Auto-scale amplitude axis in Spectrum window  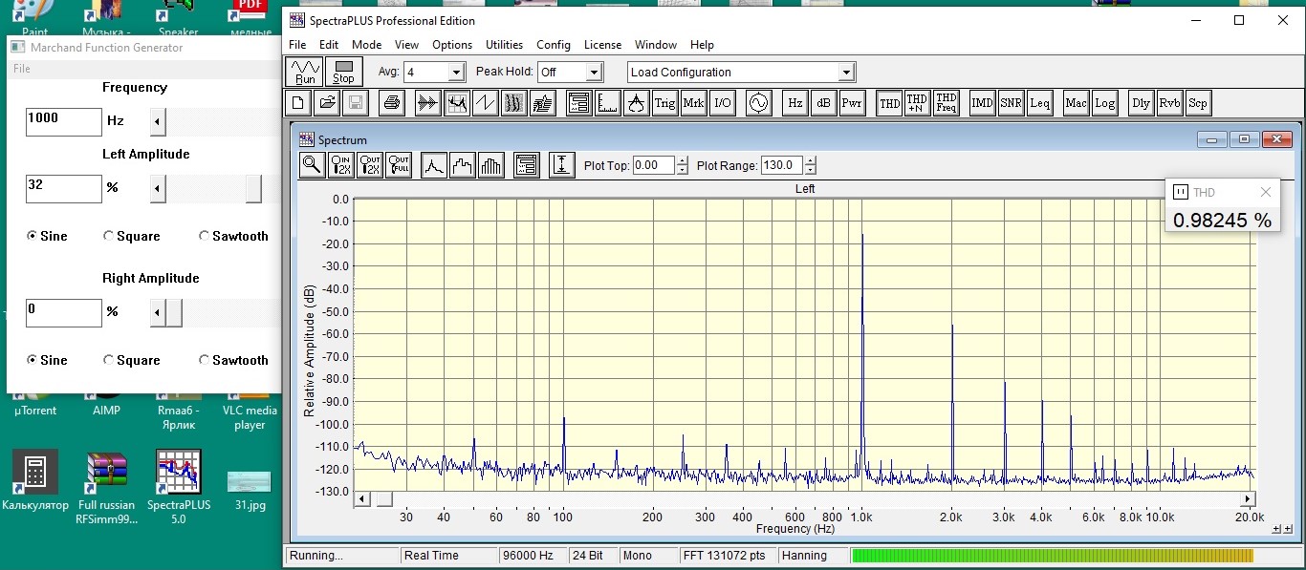(562, 165)
